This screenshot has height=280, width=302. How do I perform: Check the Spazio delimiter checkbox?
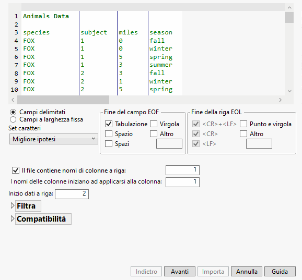109,134
